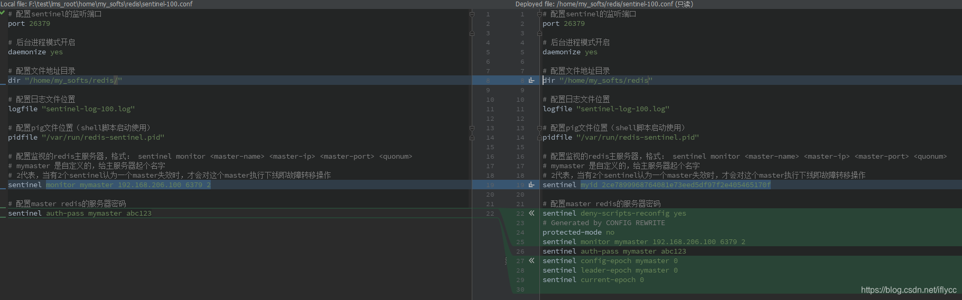Toggle fold end marker at line 14 in deployed pane
Screen dimensions: 962x300
[x=539, y=138]
